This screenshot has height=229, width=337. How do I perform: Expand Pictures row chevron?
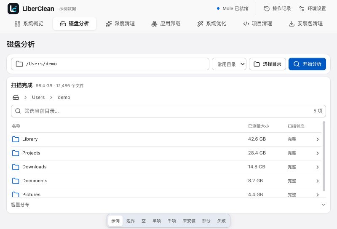[318, 194]
